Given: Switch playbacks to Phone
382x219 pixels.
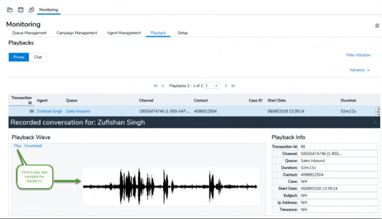Looking at the screenshot, I should pyautogui.click(x=18, y=57).
